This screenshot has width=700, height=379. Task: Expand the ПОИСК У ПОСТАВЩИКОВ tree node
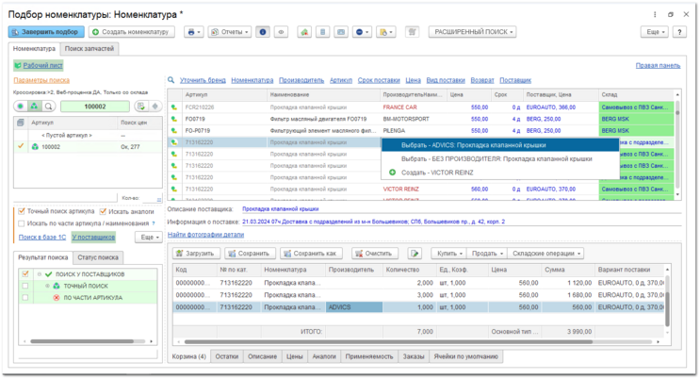(x=40, y=274)
